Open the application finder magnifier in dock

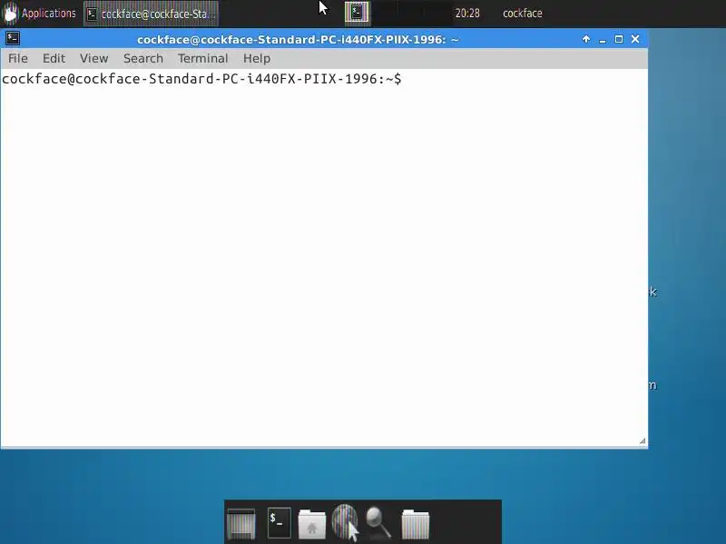pyautogui.click(x=378, y=523)
